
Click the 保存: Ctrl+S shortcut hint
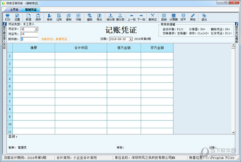(x=198, y=33)
